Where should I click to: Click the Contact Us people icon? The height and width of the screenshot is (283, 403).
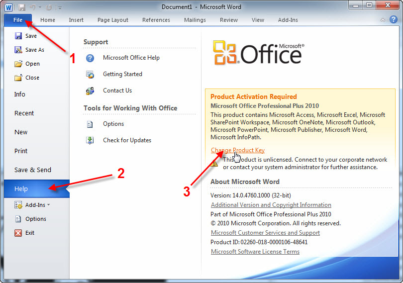[90, 91]
